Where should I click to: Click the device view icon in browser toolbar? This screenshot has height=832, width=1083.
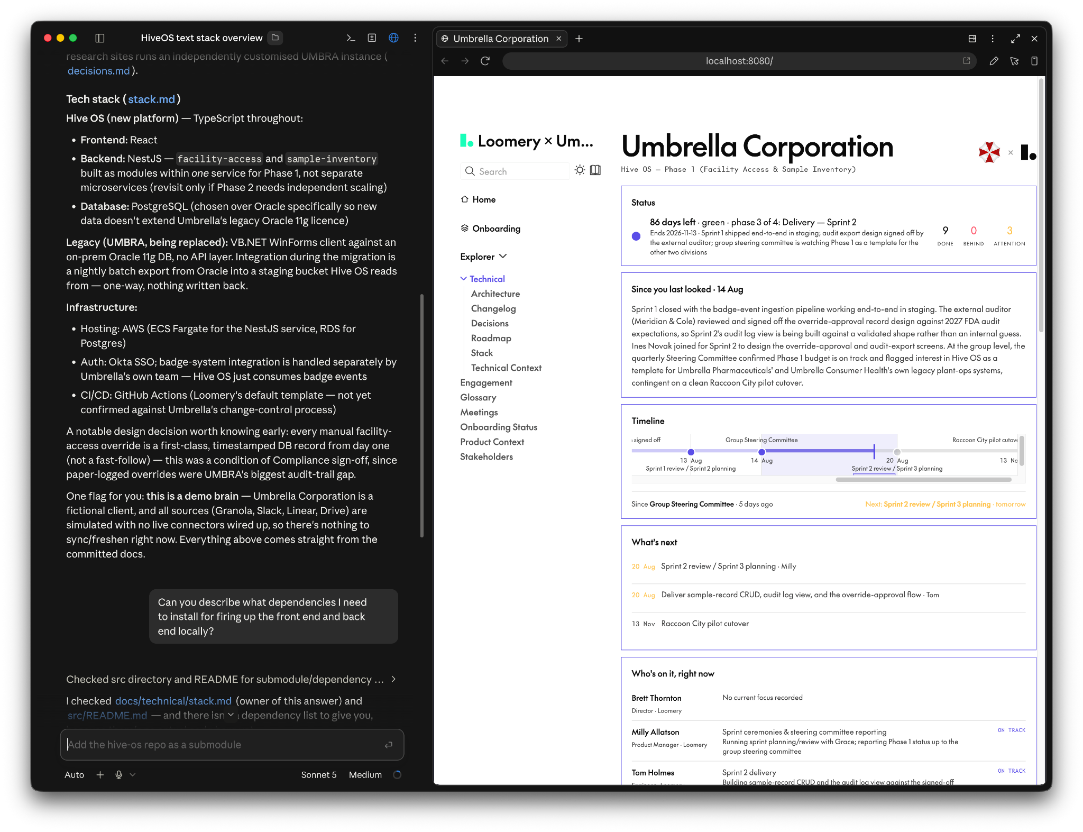[x=1034, y=61]
